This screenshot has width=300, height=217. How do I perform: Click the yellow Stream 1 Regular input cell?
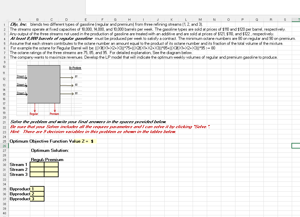[37, 165]
